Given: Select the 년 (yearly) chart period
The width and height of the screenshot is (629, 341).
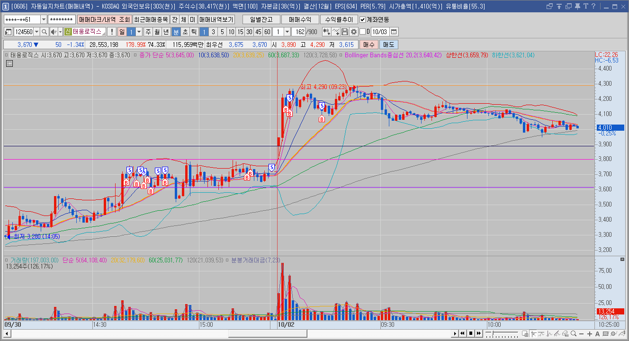Looking at the screenshot, I should (x=166, y=32).
